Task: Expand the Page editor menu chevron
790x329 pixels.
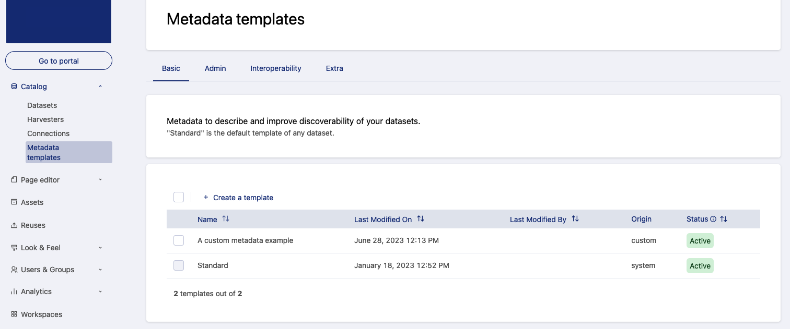Action: (x=100, y=180)
